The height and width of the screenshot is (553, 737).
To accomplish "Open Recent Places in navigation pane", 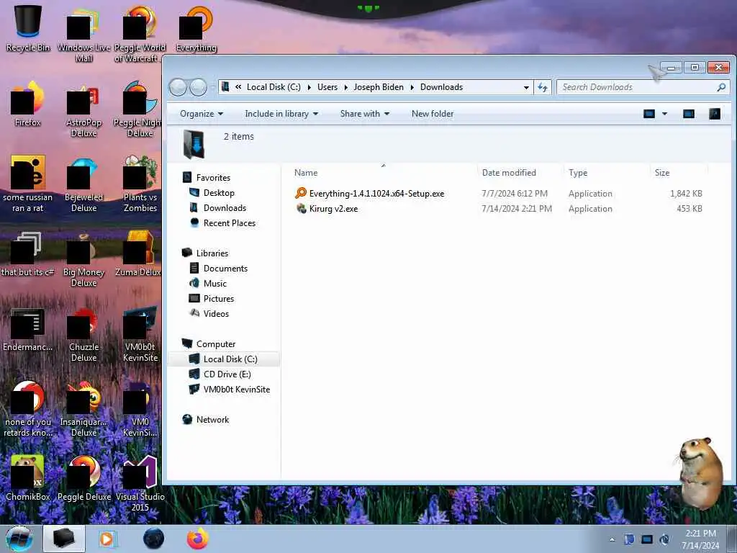I will pos(230,223).
